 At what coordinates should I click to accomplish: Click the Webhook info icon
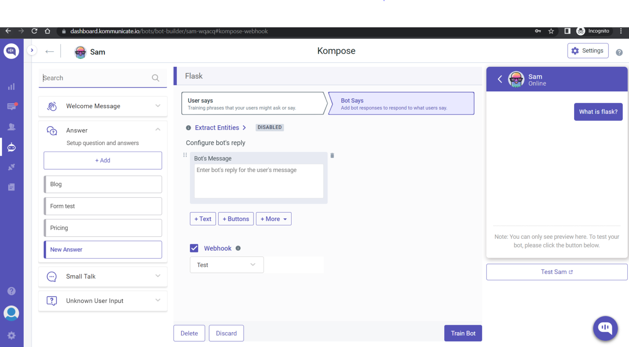238,248
